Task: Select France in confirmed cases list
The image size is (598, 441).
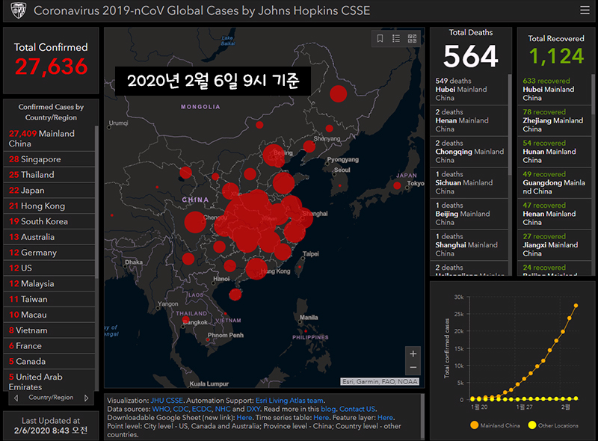Action: point(49,345)
